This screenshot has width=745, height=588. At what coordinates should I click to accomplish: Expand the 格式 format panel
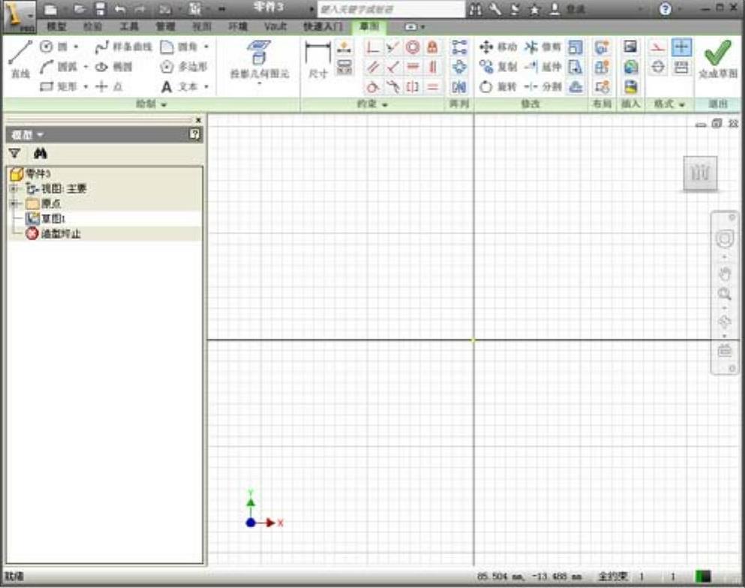(x=669, y=104)
